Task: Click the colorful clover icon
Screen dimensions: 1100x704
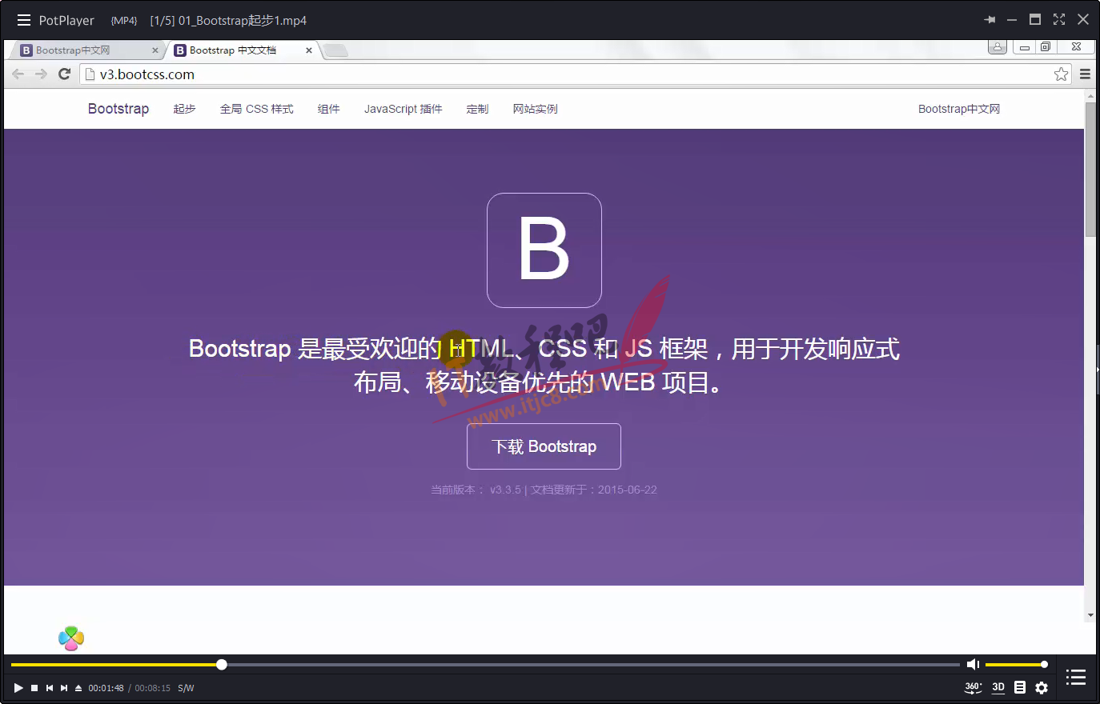Action: point(71,638)
